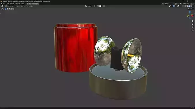Screen dimensions: 195x109
Task: Click the blue Z axis gizmo
Action: (190, 12)
